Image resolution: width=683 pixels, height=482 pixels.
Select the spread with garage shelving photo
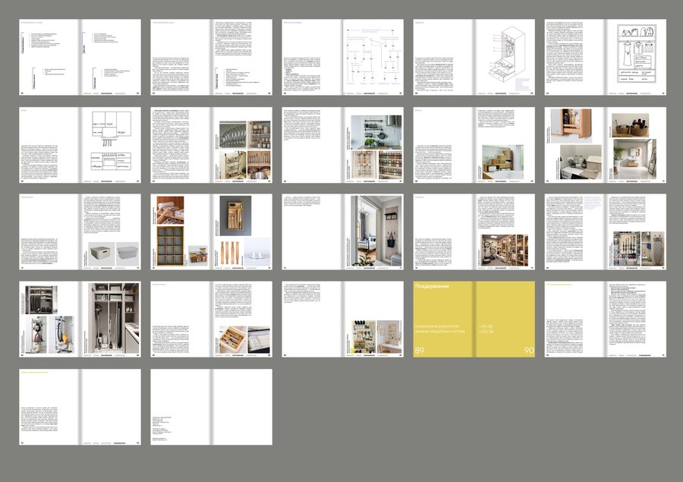coord(474,232)
